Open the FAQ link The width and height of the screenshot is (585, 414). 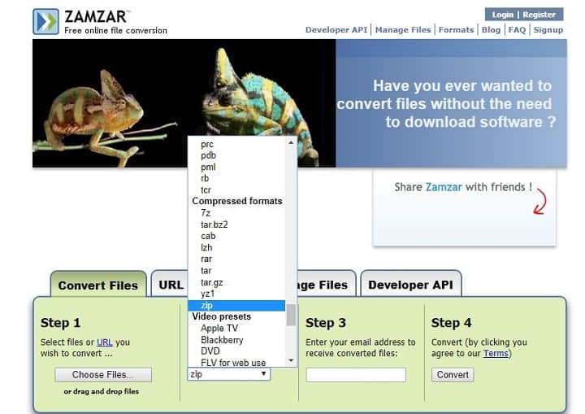coord(517,30)
